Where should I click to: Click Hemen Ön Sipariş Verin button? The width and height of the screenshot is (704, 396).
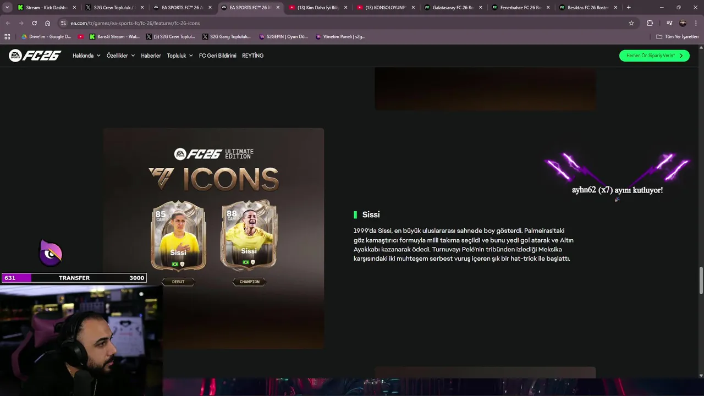coord(654,56)
